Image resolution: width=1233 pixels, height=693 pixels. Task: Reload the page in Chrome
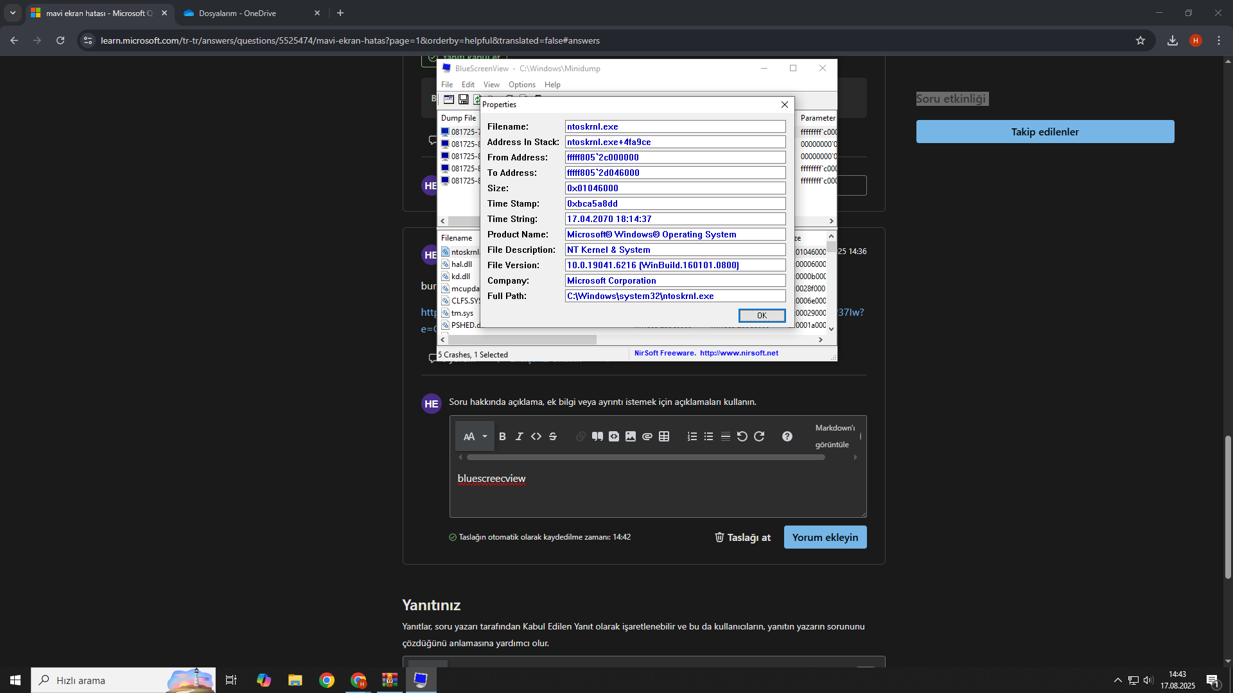pos(60,40)
